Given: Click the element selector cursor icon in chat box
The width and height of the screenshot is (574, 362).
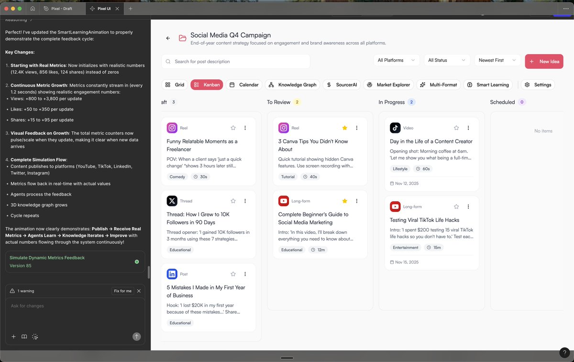Looking at the screenshot, I should point(35,337).
